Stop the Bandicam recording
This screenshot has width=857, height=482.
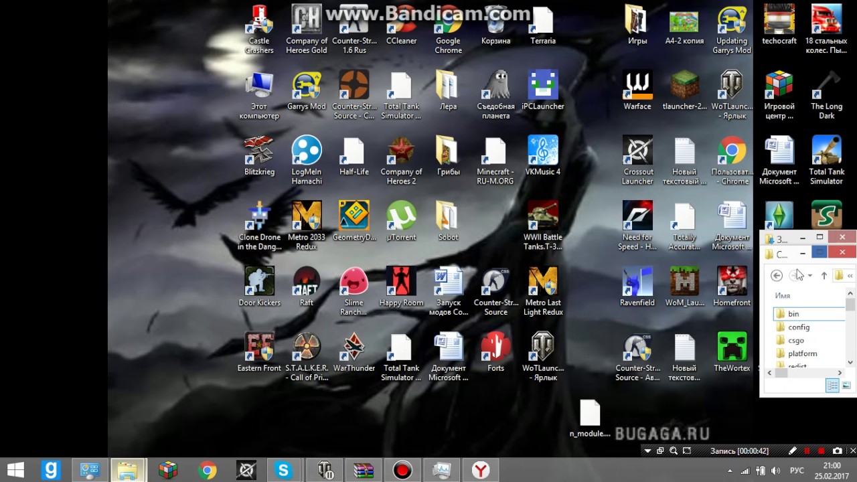(x=822, y=451)
